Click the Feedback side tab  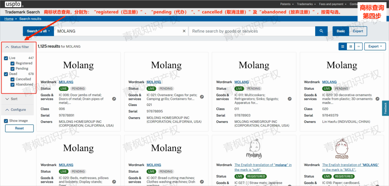(x=385, y=108)
